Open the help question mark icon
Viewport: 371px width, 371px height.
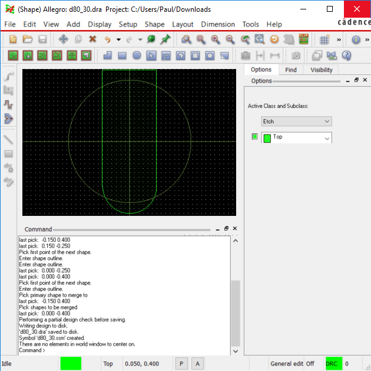click(346, 55)
